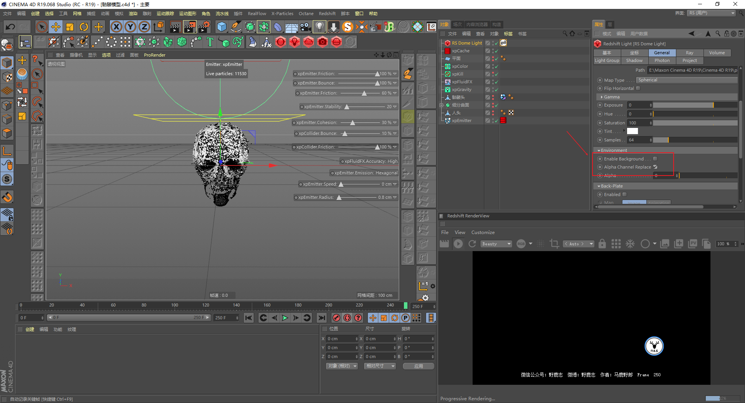
Task: Add a Light object from toolbar
Action: coord(319,27)
